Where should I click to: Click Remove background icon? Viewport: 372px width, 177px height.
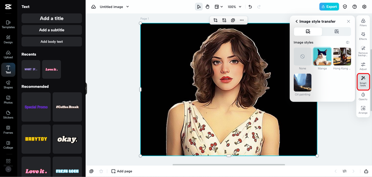point(363,50)
